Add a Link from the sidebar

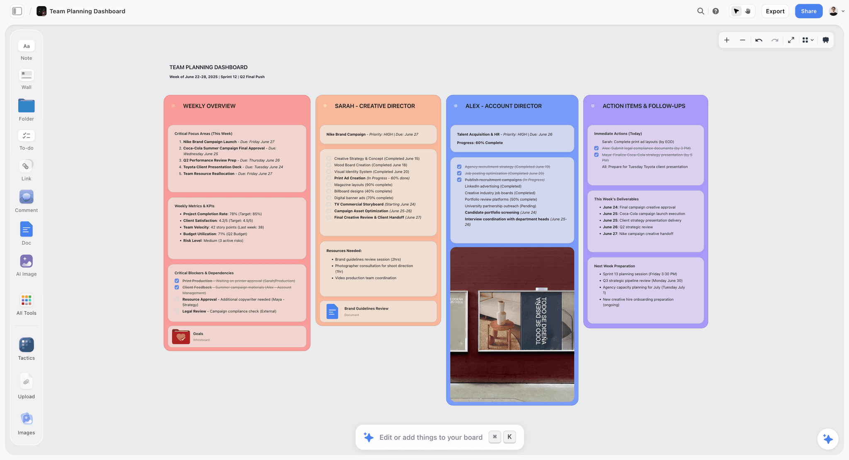(x=27, y=170)
